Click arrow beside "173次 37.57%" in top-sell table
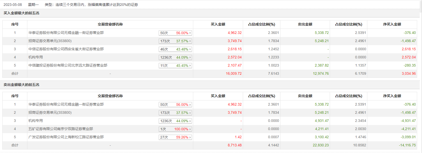The height and width of the screenshot is (153, 422). 190,113
